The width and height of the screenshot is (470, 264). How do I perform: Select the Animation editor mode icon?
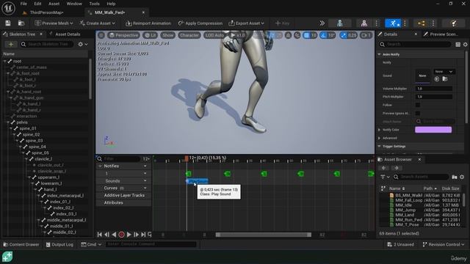click(x=393, y=23)
